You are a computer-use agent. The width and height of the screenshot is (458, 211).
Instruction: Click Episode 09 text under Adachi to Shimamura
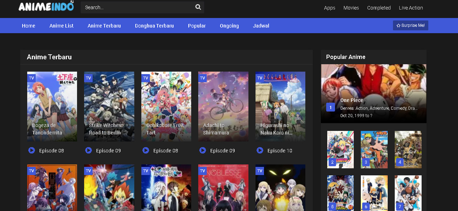pyautogui.click(x=223, y=151)
